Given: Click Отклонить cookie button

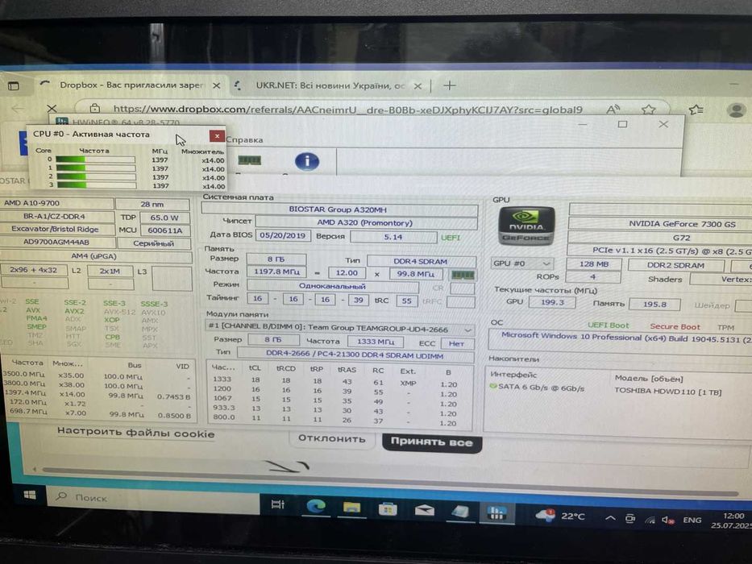Looking at the screenshot, I should pos(332,438).
